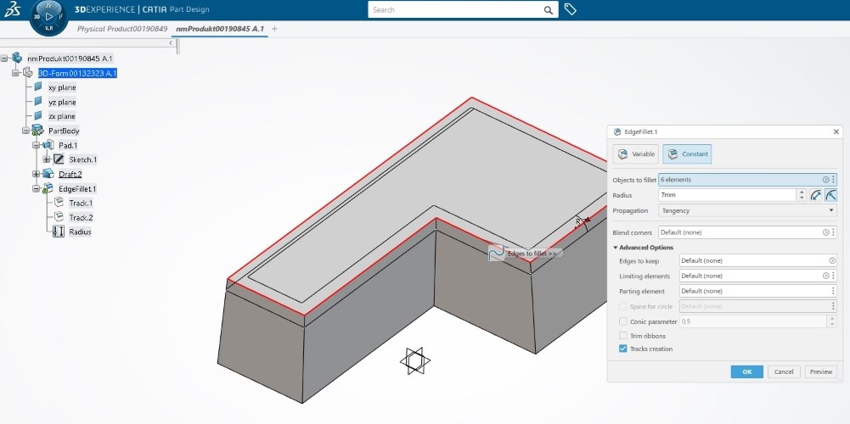Click the Pad.1 feature icon
This screenshot has width=850, height=424.
coord(48,144)
